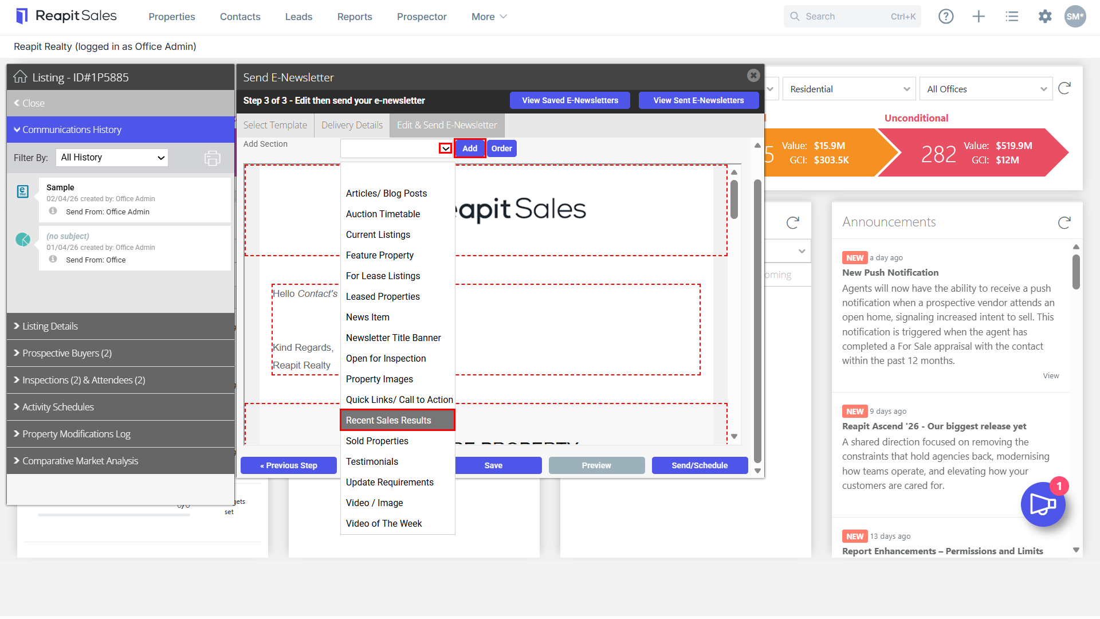
Task: Click the Send/Schedule button
Action: [700, 465]
